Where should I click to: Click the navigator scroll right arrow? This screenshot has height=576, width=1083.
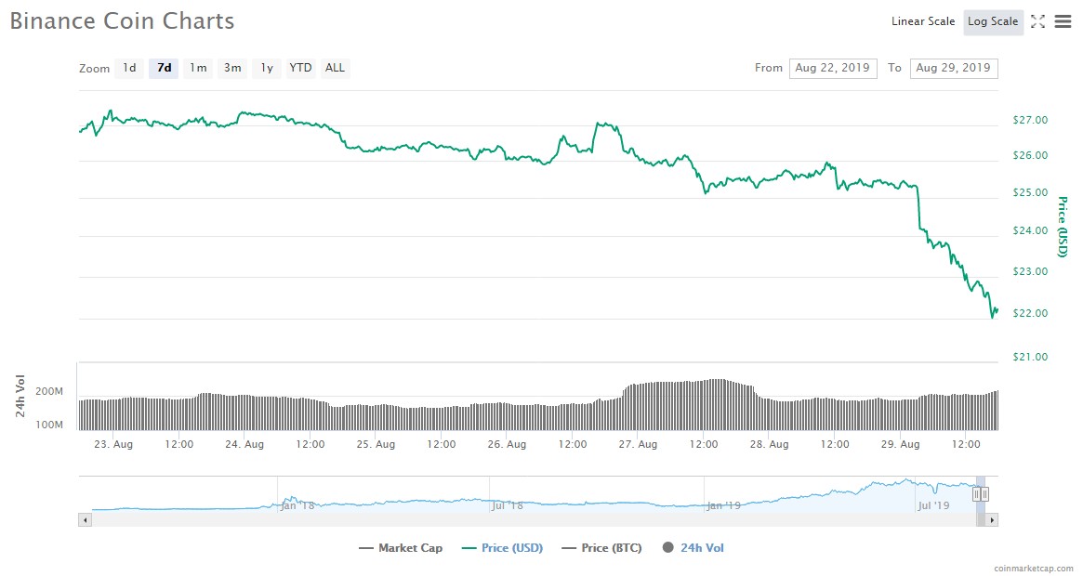[992, 519]
